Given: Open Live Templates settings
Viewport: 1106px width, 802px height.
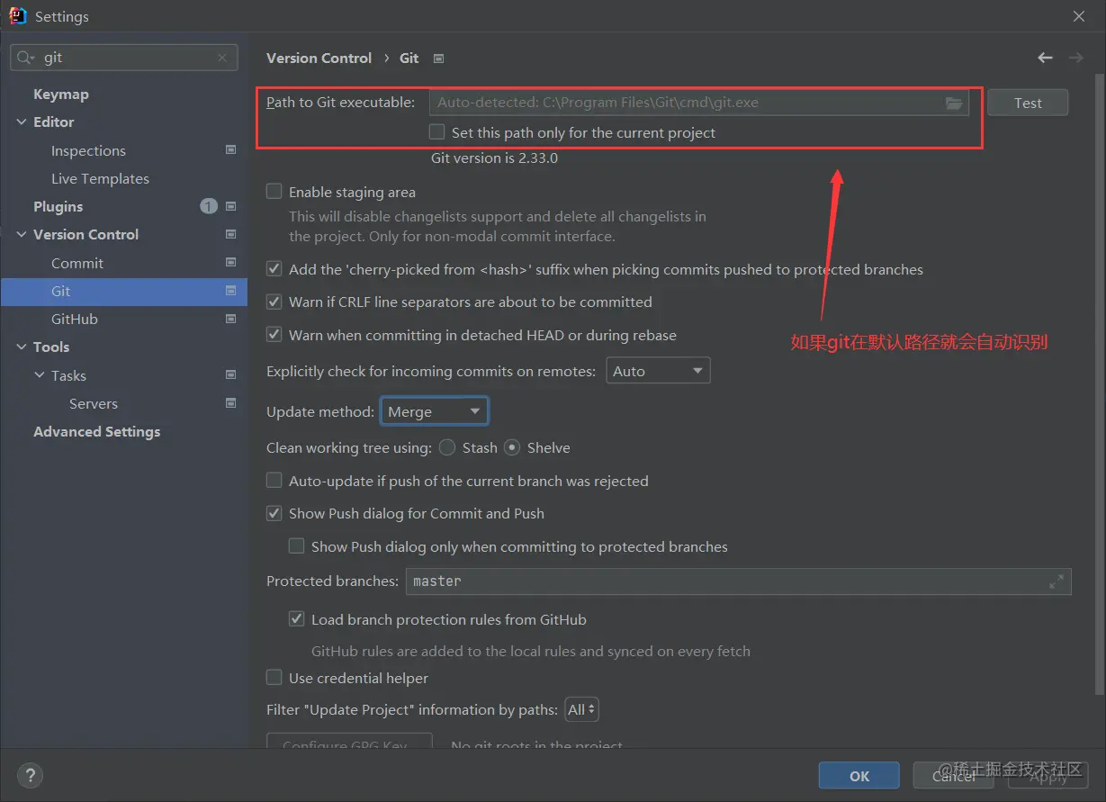Looking at the screenshot, I should [100, 178].
